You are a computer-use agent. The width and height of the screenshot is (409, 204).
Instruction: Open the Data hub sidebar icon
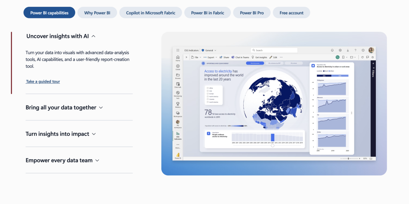(x=178, y=84)
